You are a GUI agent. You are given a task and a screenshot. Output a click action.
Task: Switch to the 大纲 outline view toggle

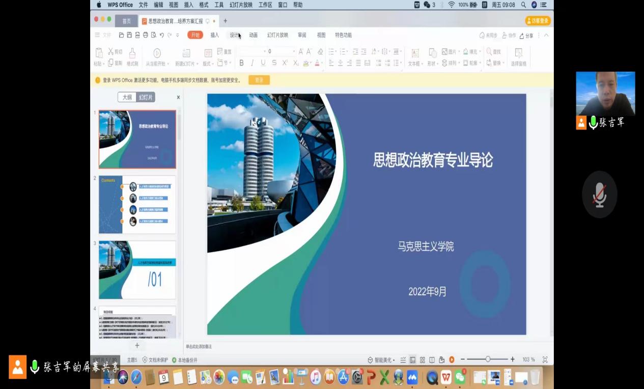click(x=127, y=97)
